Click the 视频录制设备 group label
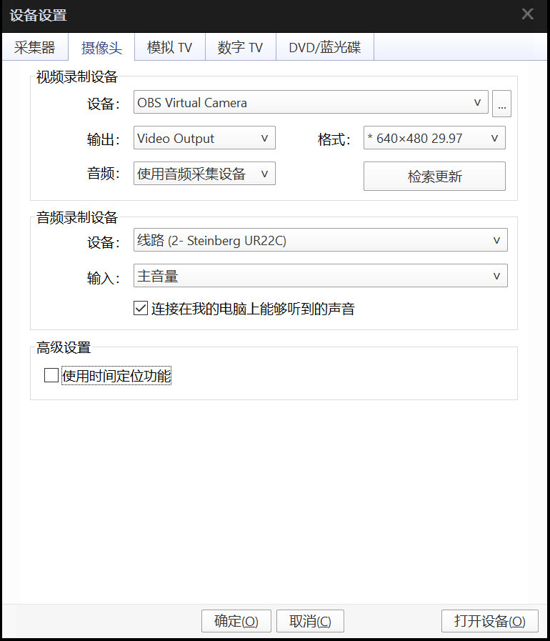This screenshot has width=550, height=641. point(77,77)
